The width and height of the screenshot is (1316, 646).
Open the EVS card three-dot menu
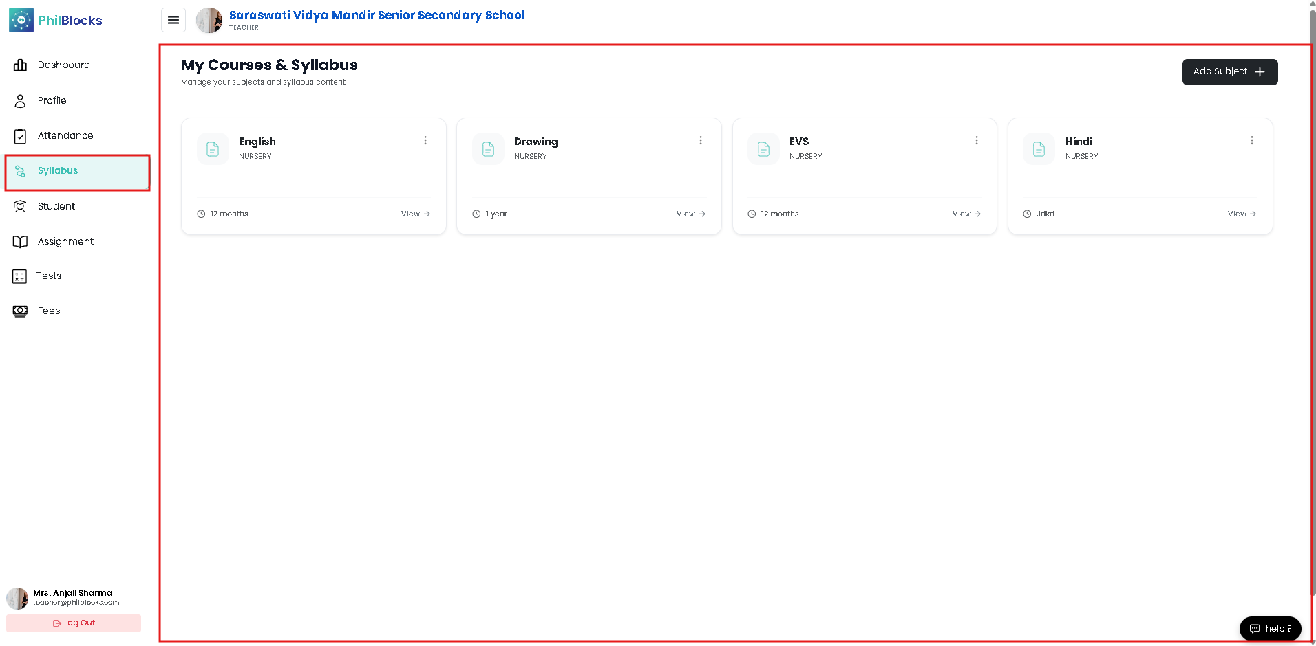(x=976, y=140)
